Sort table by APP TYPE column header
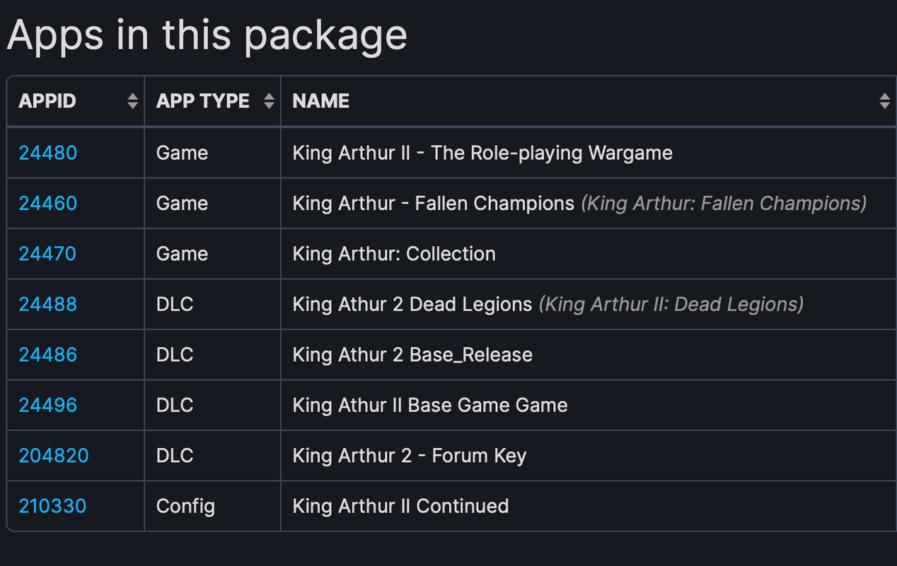 (x=203, y=101)
